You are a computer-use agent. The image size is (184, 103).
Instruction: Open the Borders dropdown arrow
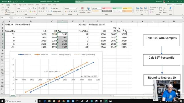[28, 11]
